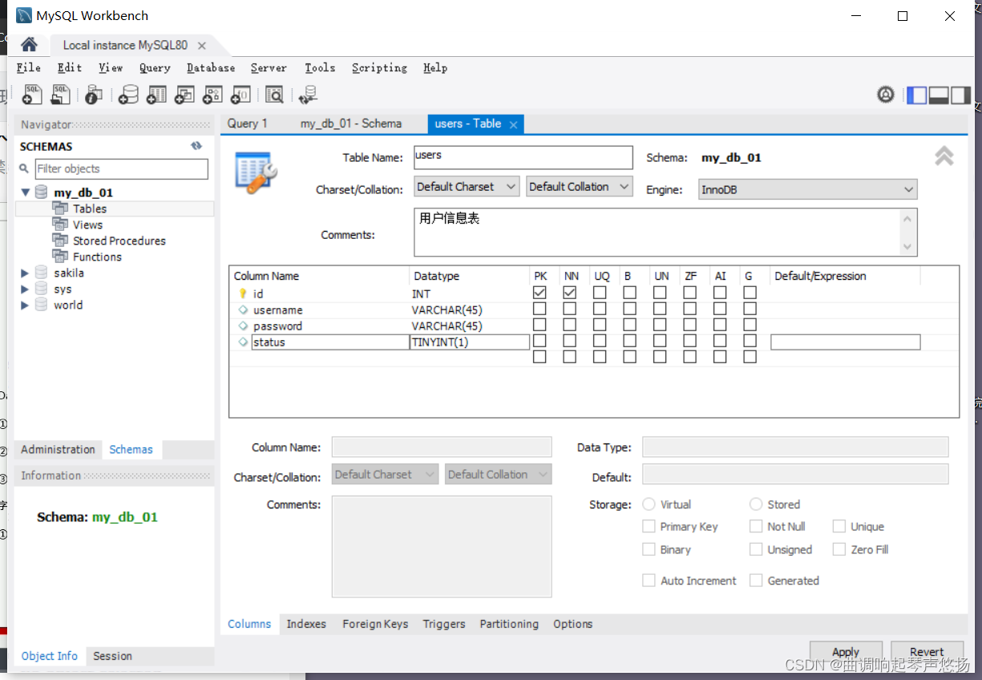Expand the sys schema node
This screenshot has width=982, height=680.
(x=25, y=289)
